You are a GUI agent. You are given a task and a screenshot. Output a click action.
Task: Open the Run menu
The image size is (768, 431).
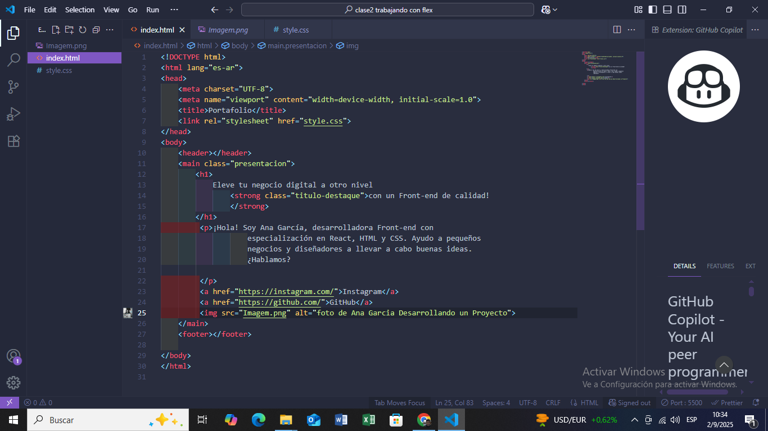point(152,10)
